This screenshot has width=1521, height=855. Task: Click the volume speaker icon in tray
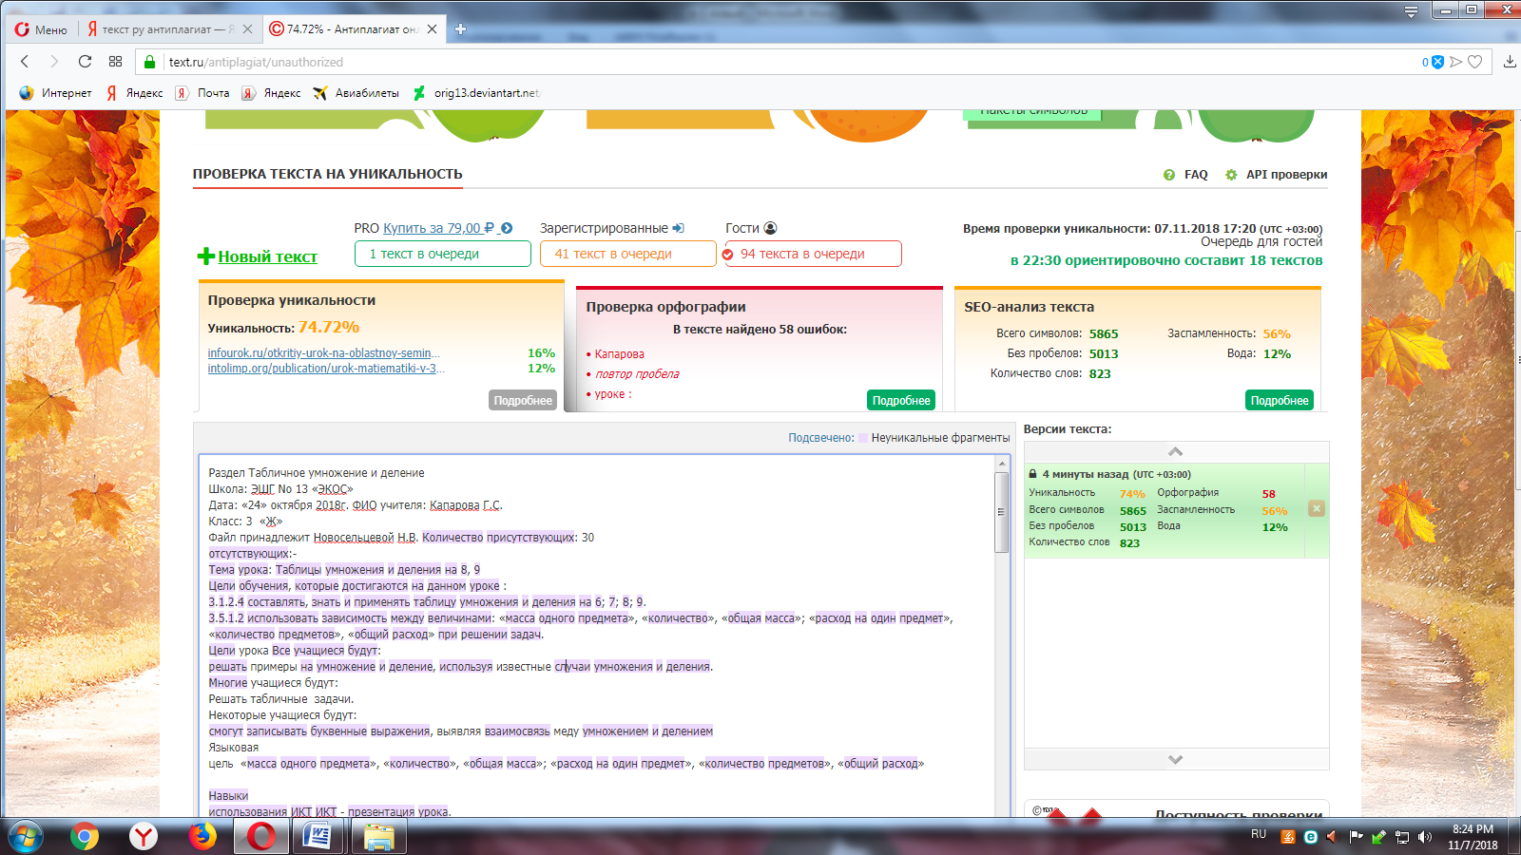pos(1424,837)
